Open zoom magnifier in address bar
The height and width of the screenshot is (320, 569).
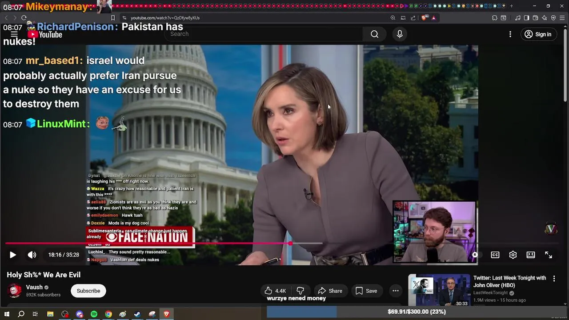(393, 18)
